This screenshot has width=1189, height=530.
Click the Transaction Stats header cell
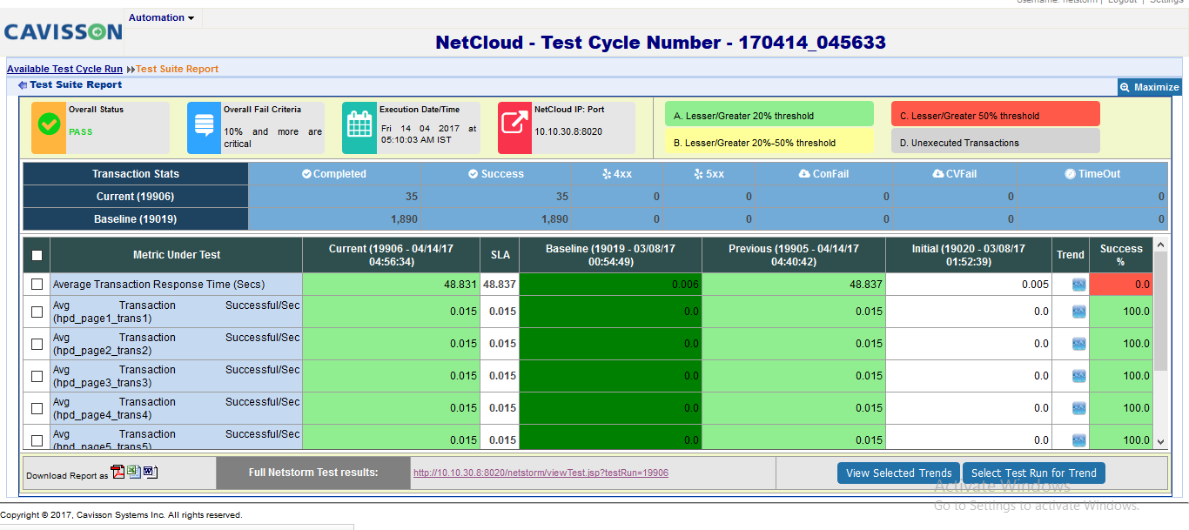pos(136,174)
